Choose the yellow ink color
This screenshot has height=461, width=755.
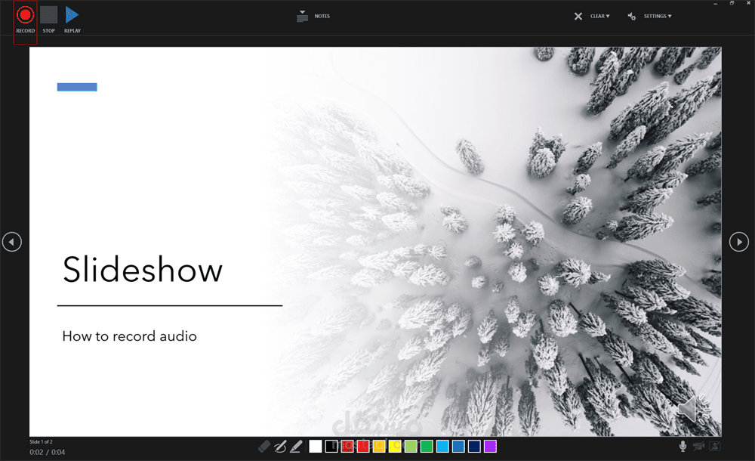pos(395,447)
